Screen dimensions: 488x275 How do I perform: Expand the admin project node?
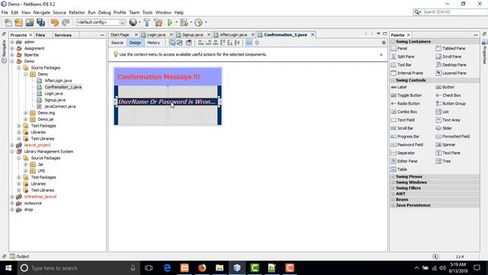(12, 42)
